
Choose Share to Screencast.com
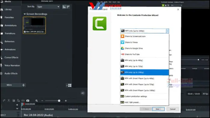144,36
